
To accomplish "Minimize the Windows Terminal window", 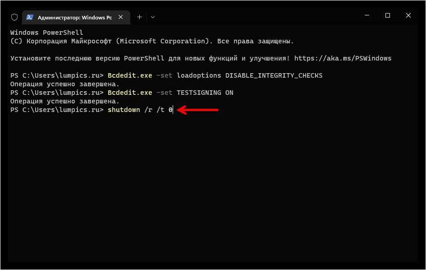I will (x=367, y=15).
